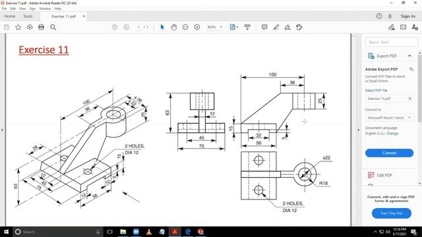Viewport: 422px width, 237px height.
Task: Click the Export PDF tool icon
Action: click(x=371, y=56)
